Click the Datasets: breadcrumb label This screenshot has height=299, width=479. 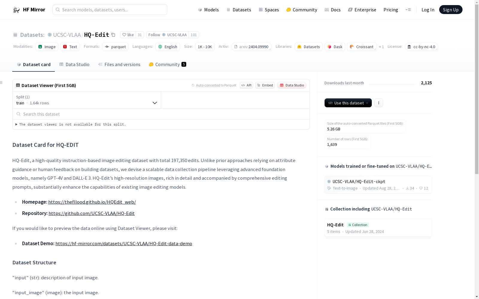coord(32,35)
